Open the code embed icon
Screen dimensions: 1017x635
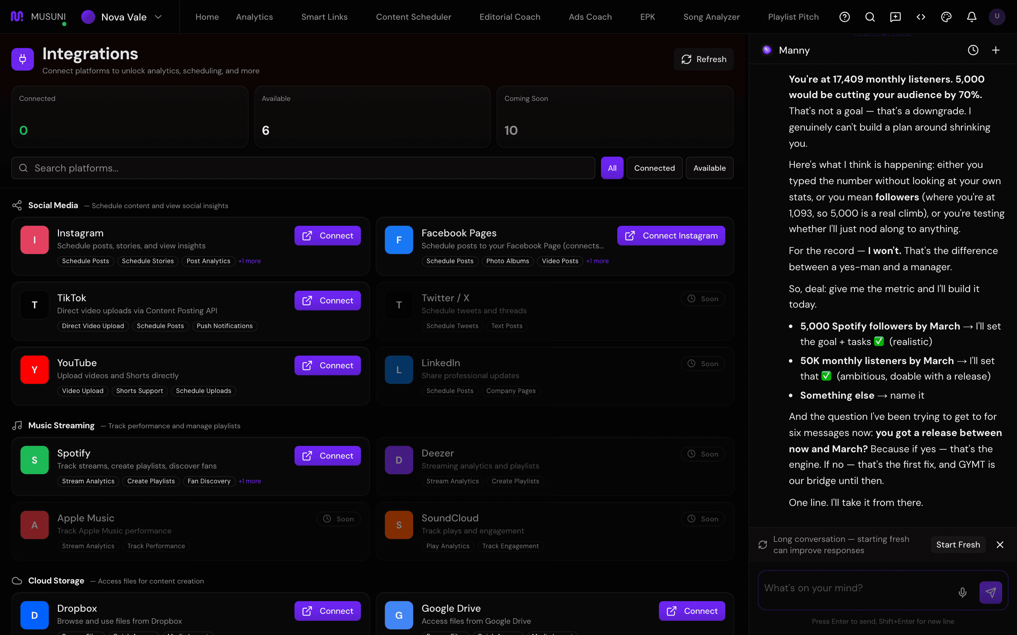click(x=921, y=17)
